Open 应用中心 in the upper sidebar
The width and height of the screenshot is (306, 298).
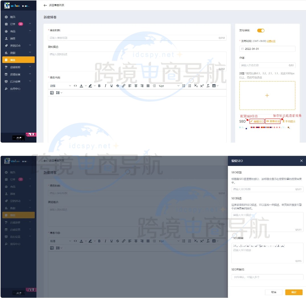[x=15, y=89]
